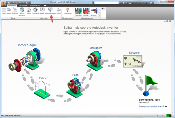Toggle the ribbon minimize button after Autodesk 360

(45, 5)
